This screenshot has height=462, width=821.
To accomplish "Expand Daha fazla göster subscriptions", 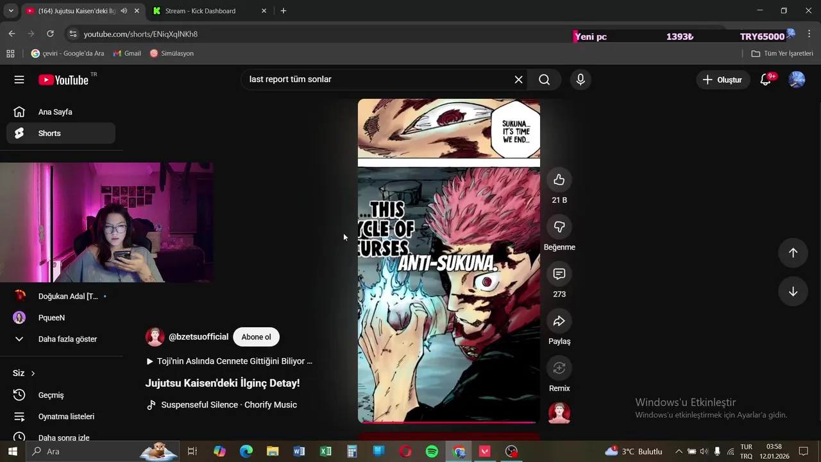I will [x=61, y=339].
